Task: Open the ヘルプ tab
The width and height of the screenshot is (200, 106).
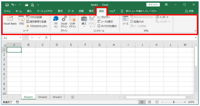Action: pyautogui.click(x=112, y=11)
